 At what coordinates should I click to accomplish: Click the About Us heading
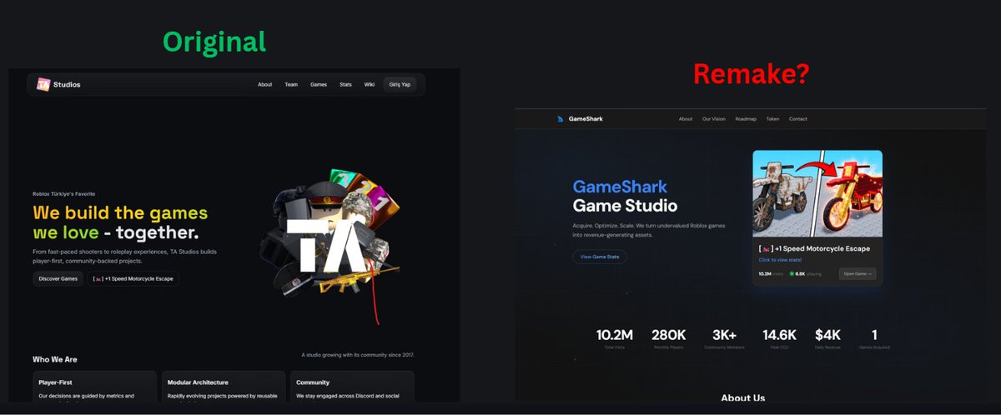pyautogui.click(x=742, y=397)
